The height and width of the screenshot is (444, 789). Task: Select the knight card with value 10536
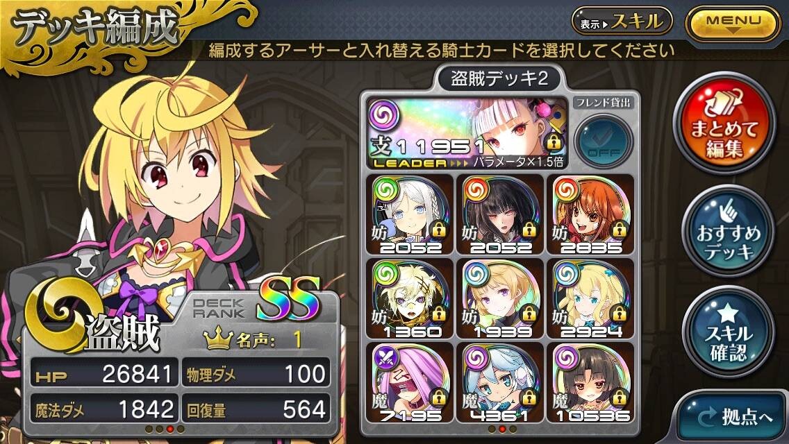point(591,382)
